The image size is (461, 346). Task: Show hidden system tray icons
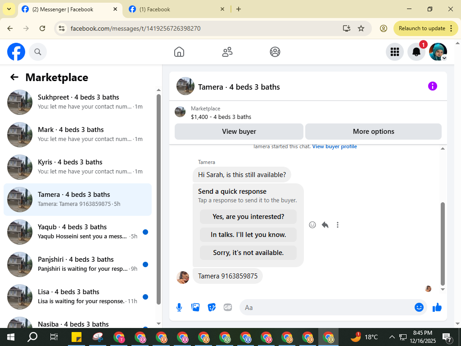coord(392,337)
